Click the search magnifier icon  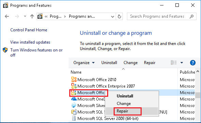tap(191, 16)
